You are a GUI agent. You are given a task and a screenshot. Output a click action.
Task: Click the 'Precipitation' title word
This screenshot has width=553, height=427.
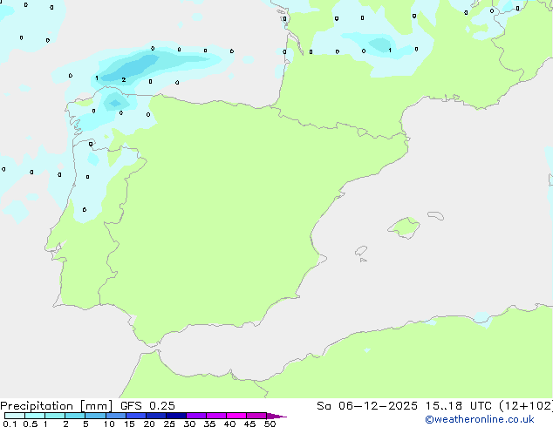[x=37, y=406]
